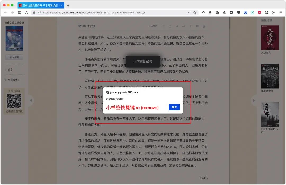Click the 放入书架 button

[x=14, y=57]
